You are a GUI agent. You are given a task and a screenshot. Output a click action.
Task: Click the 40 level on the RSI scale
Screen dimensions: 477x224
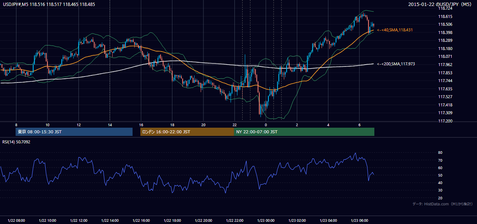[440, 183]
